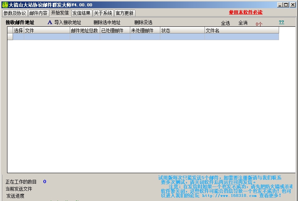
Task: Open the 参数及协议 tab
Action: (15, 13)
